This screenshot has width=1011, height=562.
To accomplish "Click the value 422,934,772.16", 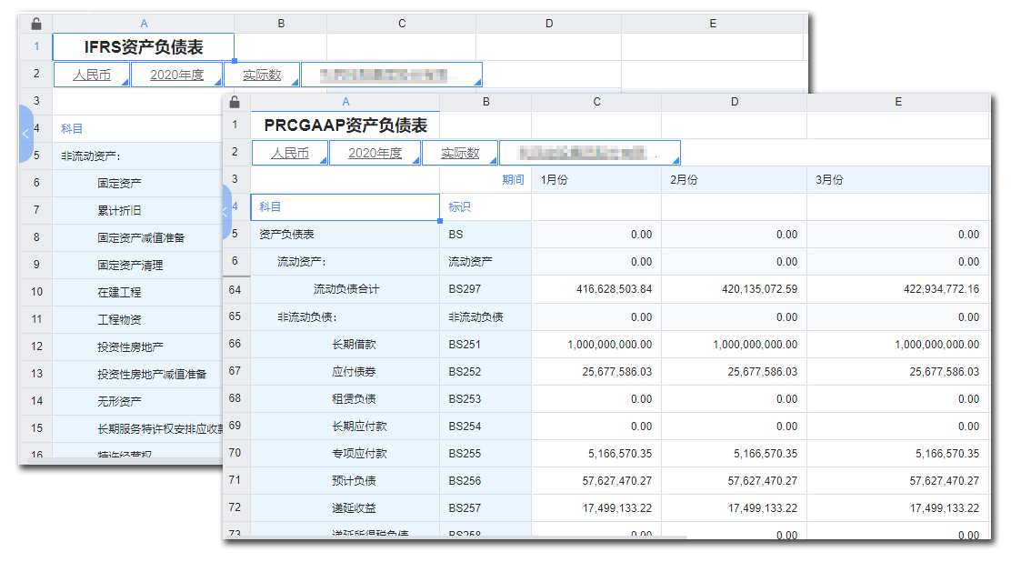I will 898,289.
